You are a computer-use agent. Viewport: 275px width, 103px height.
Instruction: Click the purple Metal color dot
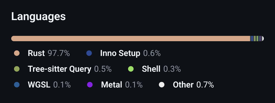click(90, 85)
